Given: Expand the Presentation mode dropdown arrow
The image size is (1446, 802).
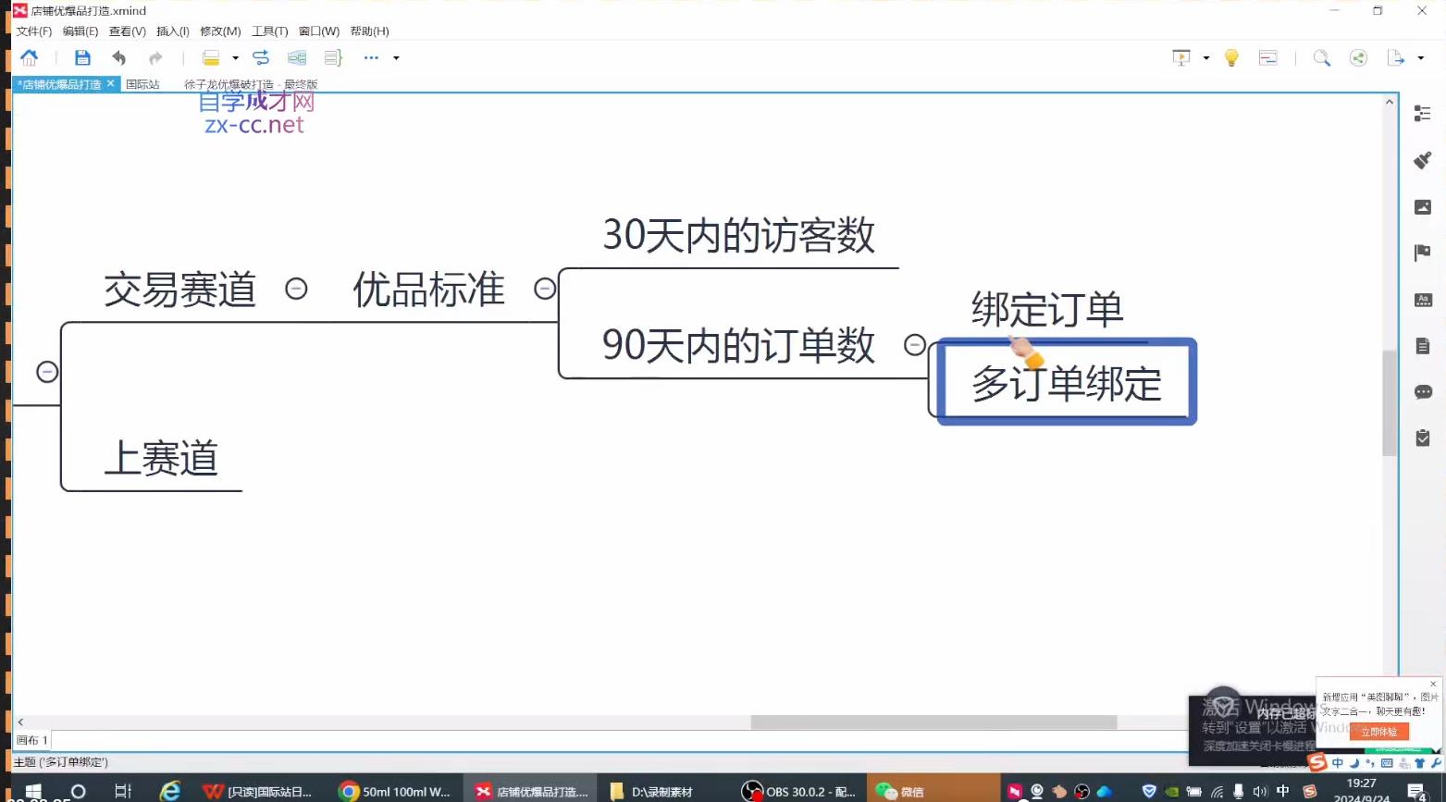Looking at the screenshot, I should (x=1206, y=58).
